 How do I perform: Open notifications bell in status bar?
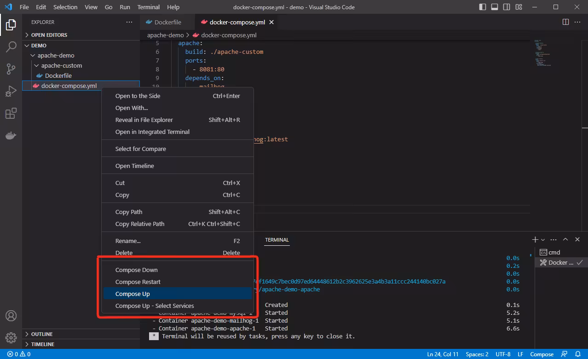pos(578,354)
